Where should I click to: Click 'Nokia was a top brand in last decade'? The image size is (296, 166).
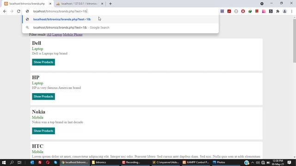(x=57, y=122)
